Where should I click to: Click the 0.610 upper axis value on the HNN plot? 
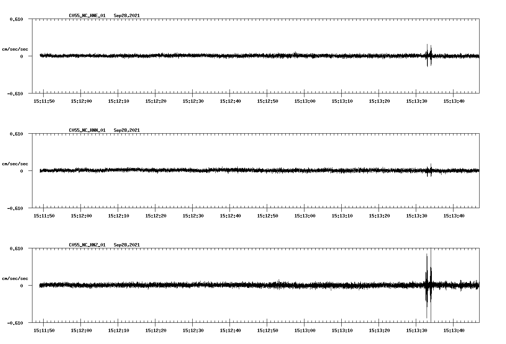[x=16, y=134]
